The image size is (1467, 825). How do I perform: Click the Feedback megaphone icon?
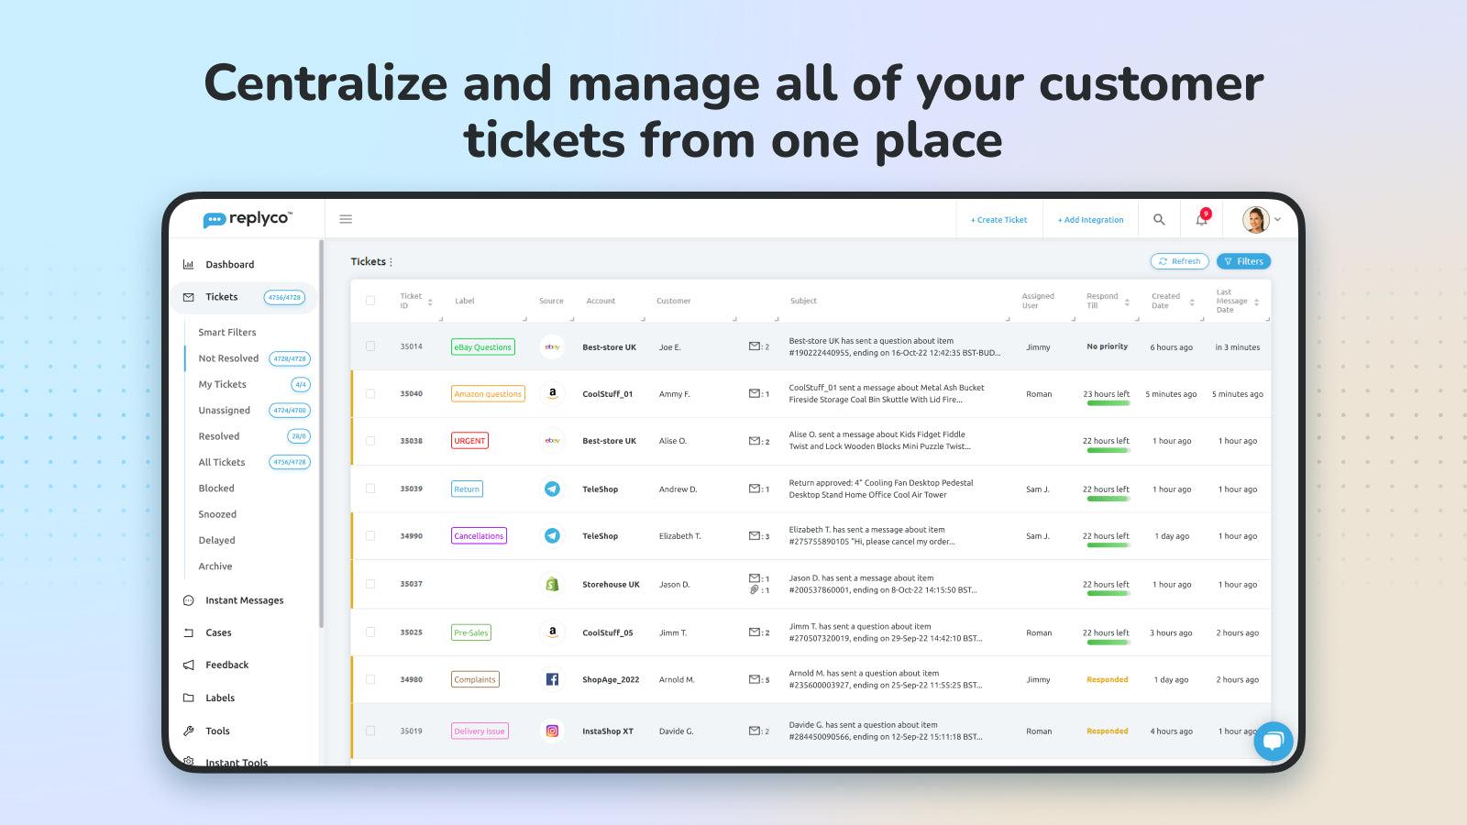[x=189, y=665]
